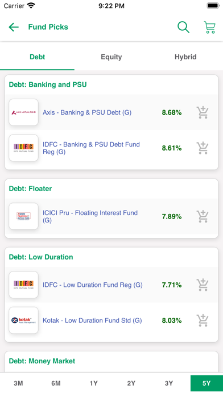This screenshot has width=223, height=397.
Task: Add ICICI Pru Floating Interest Fund to cart
Action: (203, 216)
